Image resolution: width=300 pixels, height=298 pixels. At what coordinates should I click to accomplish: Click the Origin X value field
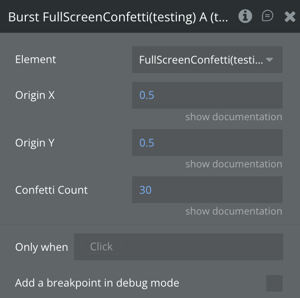207,95
